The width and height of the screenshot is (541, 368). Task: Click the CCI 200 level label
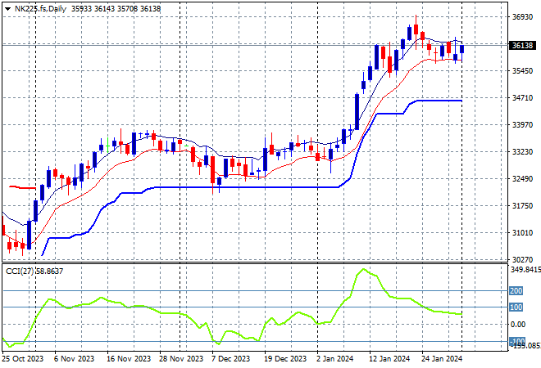516,291
